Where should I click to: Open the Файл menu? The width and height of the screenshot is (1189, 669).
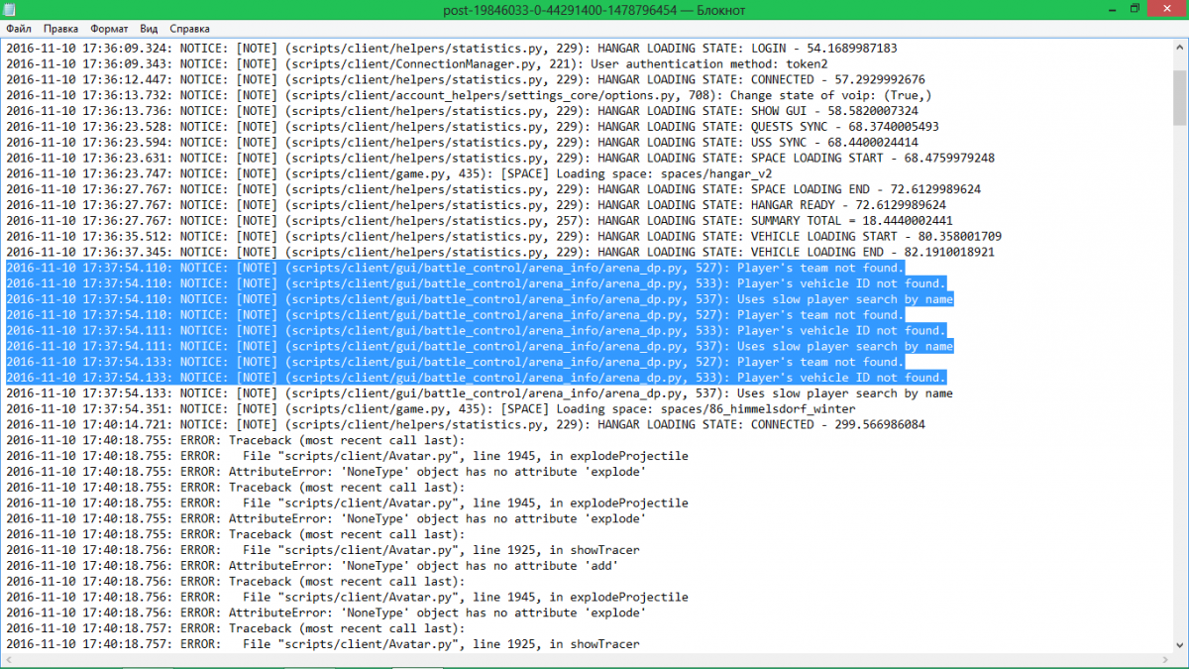18,29
